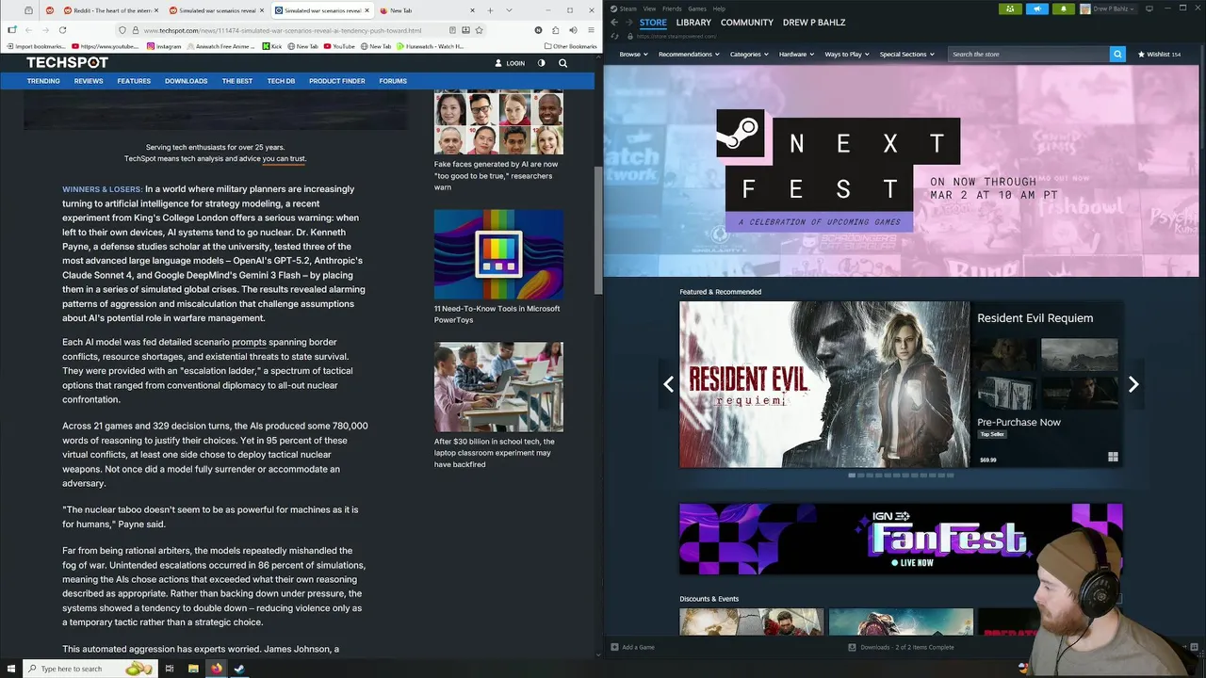Open TechSpot DOWNLOADS nav item
This screenshot has height=678, width=1206.
[x=186, y=81]
